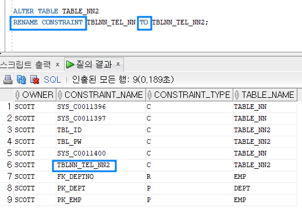This screenshot has height=212, width=302.
Task: Sort by the OWNER column header
Action: tap(35, 95)
